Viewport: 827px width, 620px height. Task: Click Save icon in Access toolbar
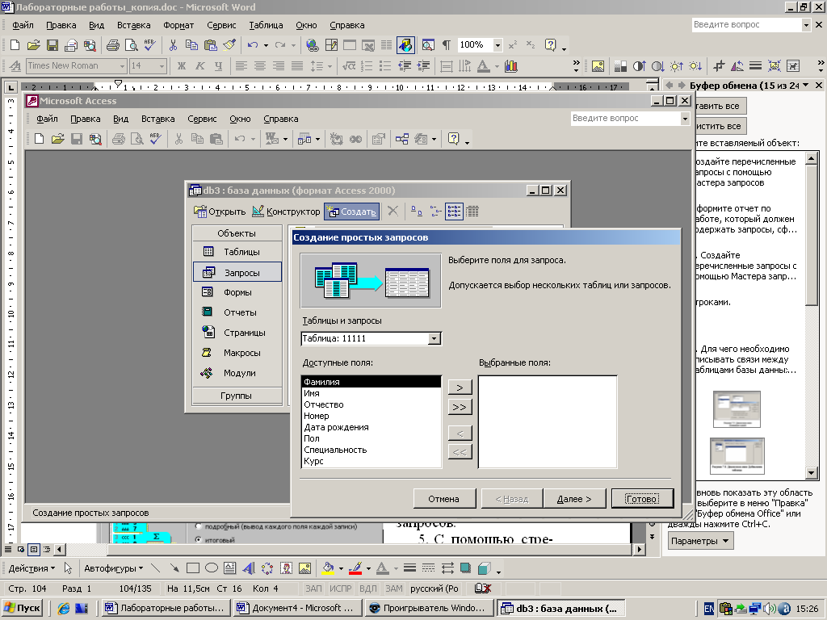coord(77,139)
